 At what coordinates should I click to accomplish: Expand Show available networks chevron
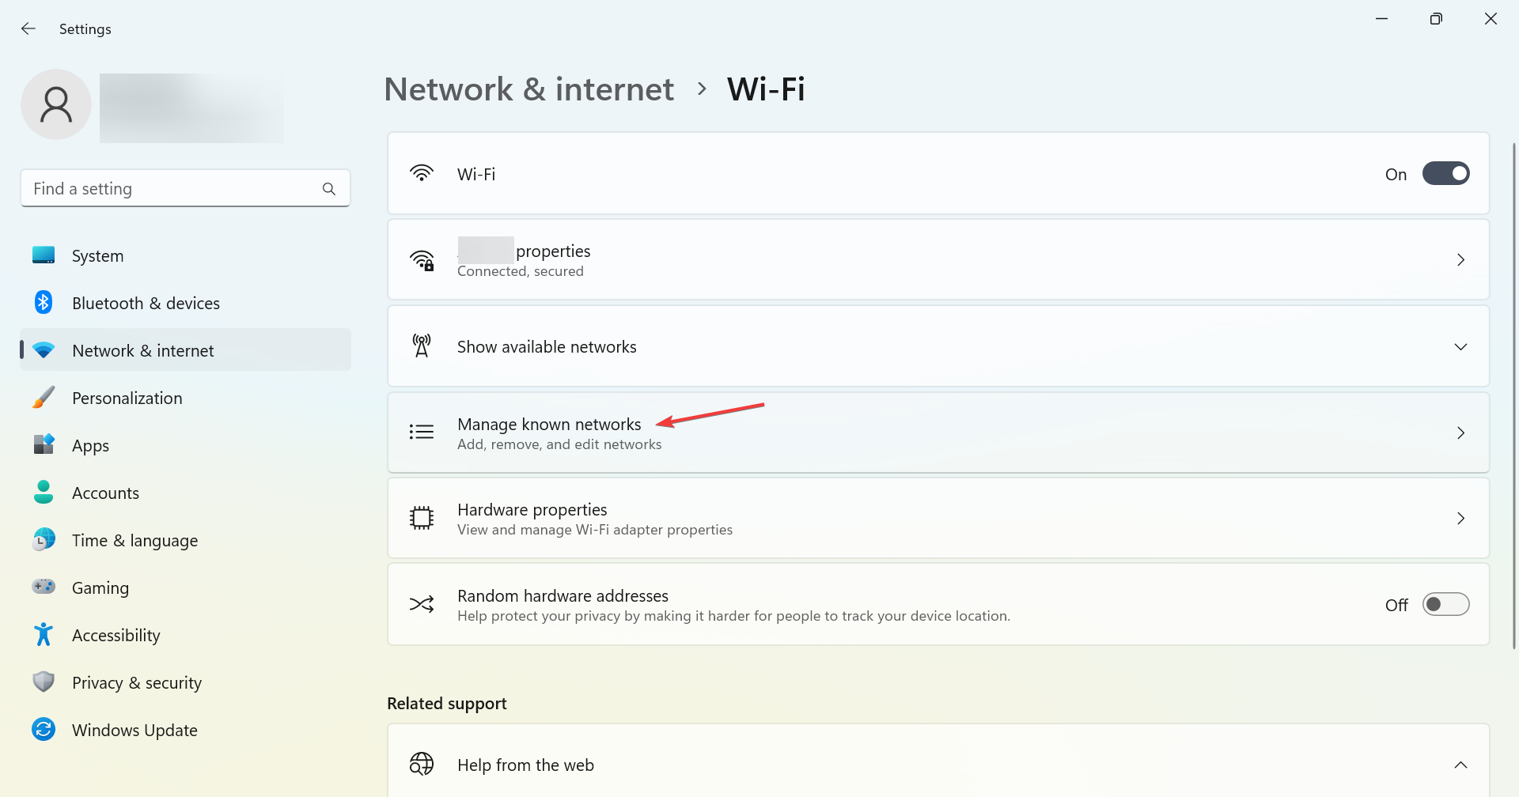tap(1460, 347)
